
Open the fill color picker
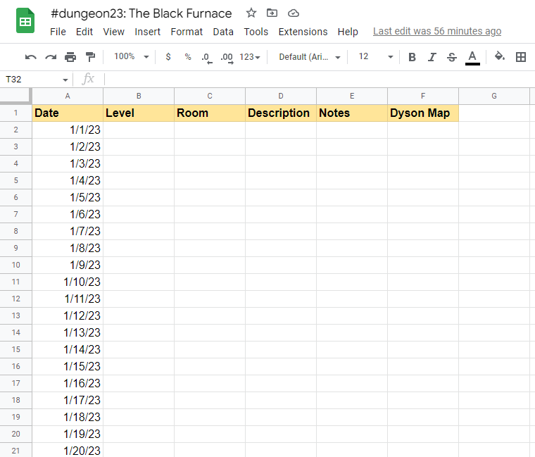pos(500,56)
